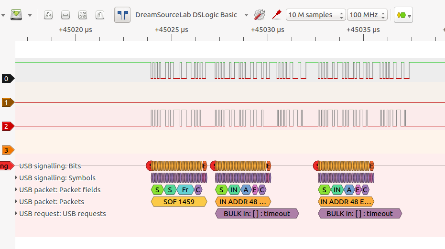Click the red decoder trace label
The height and width of the screenshot is (249, 445).
[7, 166]
